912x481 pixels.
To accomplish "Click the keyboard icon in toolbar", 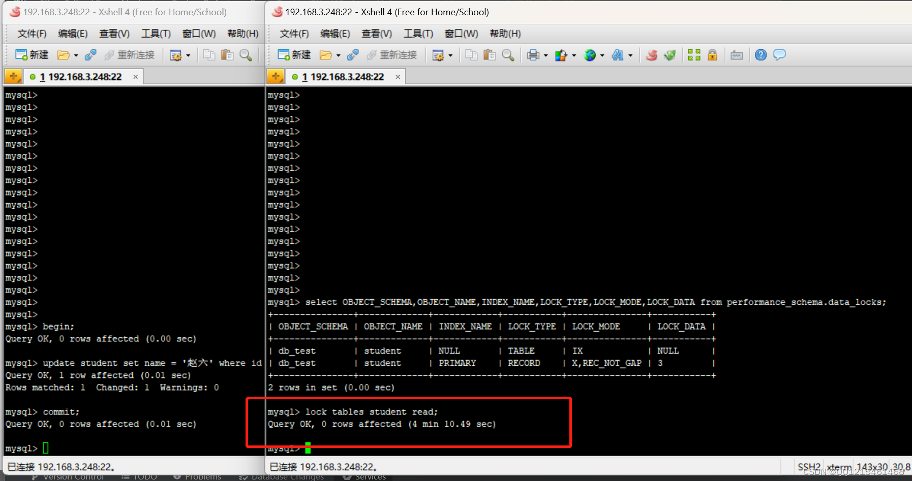I will 737,55.
